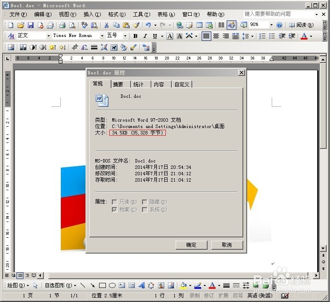Click the vertical scrollbar down arrow
The height and width of the screenshot is (302, 330).
pyautogui.click(x=323, y=248)
